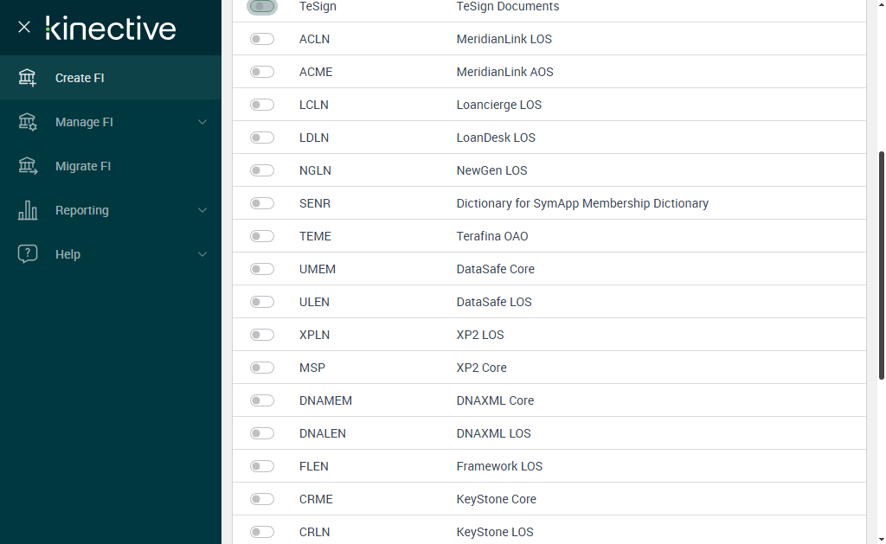Toggle the TeSign Documents switch
The height and width of the screenshot is (544, 886).
[x=261, y=6]
